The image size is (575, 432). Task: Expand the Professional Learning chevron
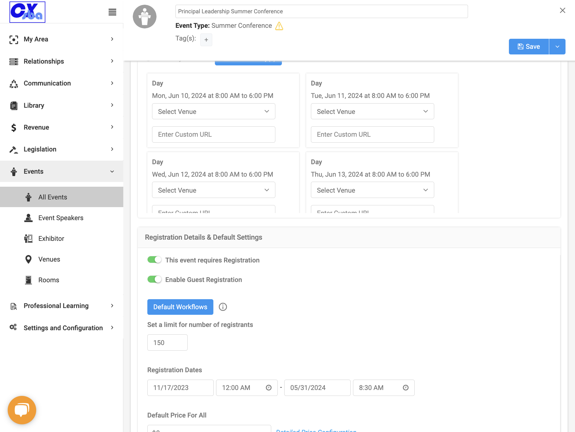pyautogui.click(x=112, y=306)
